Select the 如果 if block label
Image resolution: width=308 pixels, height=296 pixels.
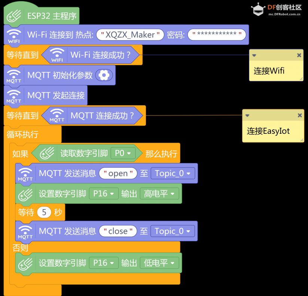point(20,154)
